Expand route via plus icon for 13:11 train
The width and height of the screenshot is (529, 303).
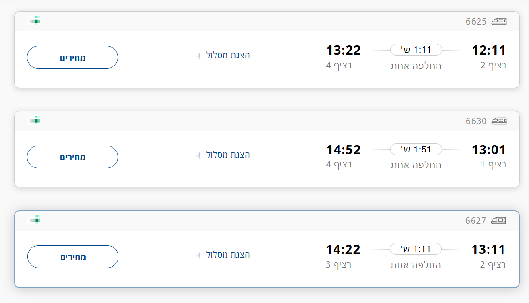coord(198,255)
